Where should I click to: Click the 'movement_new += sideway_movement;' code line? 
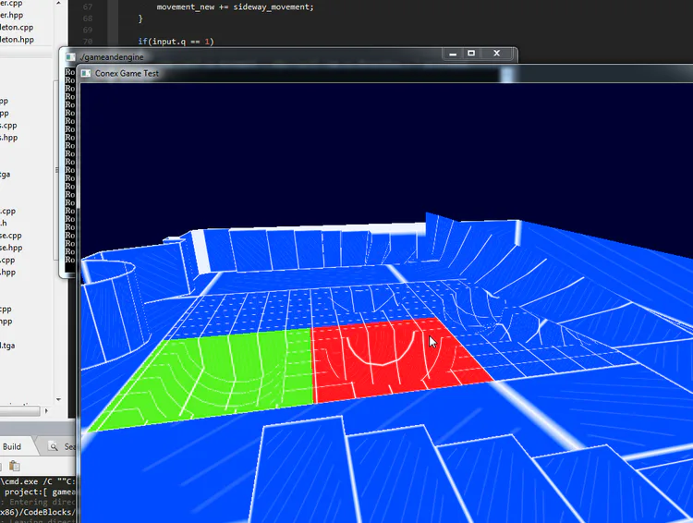point(235,7)
